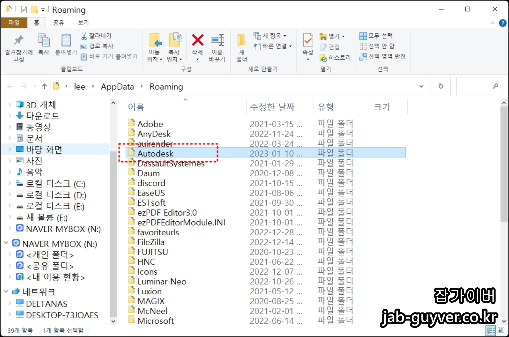509x337 pixels.
Task: Open 빠른 연결 (Easy access) dropdown
Action: click(273, 46)
